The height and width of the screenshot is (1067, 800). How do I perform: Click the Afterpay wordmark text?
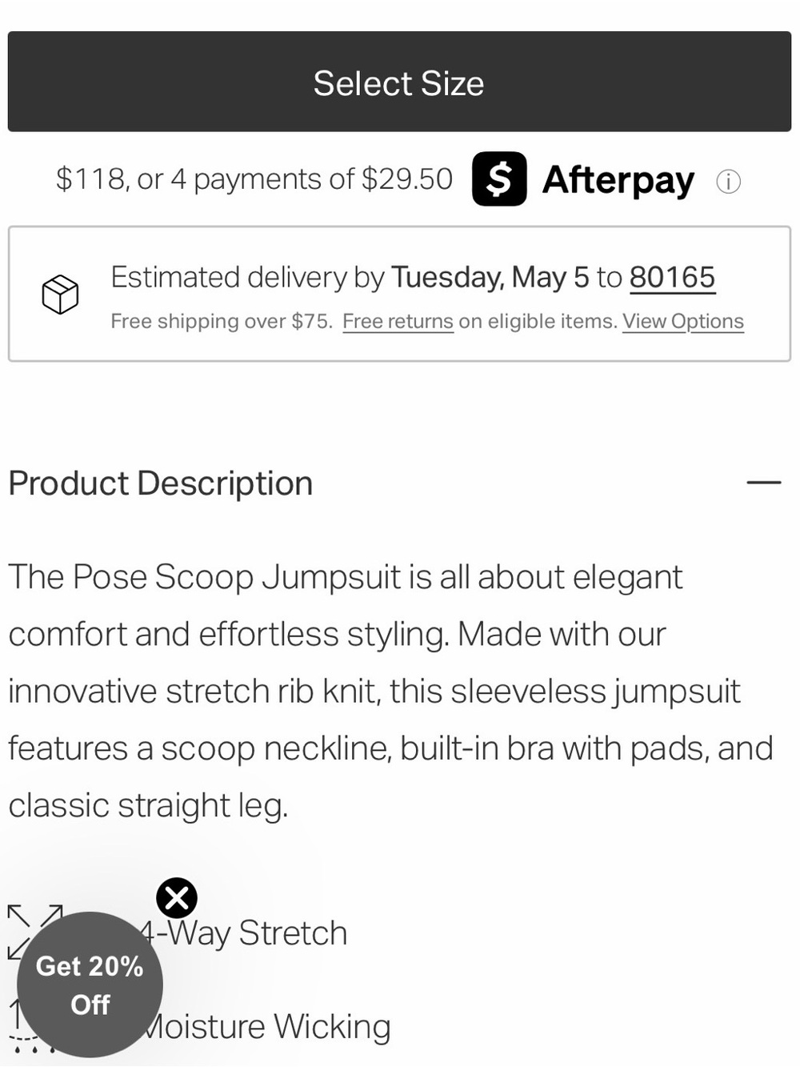tap(618, 180)
